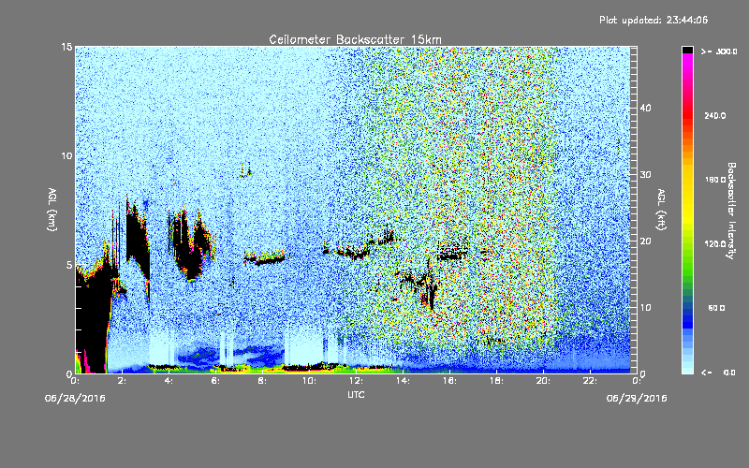Screen dimensions: 749x468
Task: Click the "8:" hour tick label
Action: pos(263,381)
